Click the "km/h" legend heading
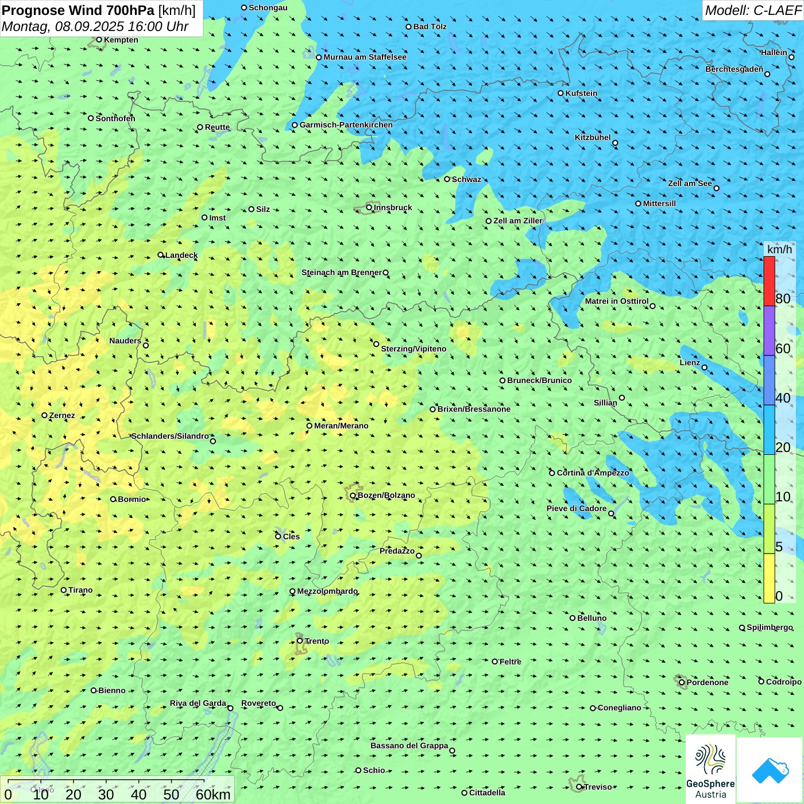The image size is (804, 804). (x=779, y=249)
